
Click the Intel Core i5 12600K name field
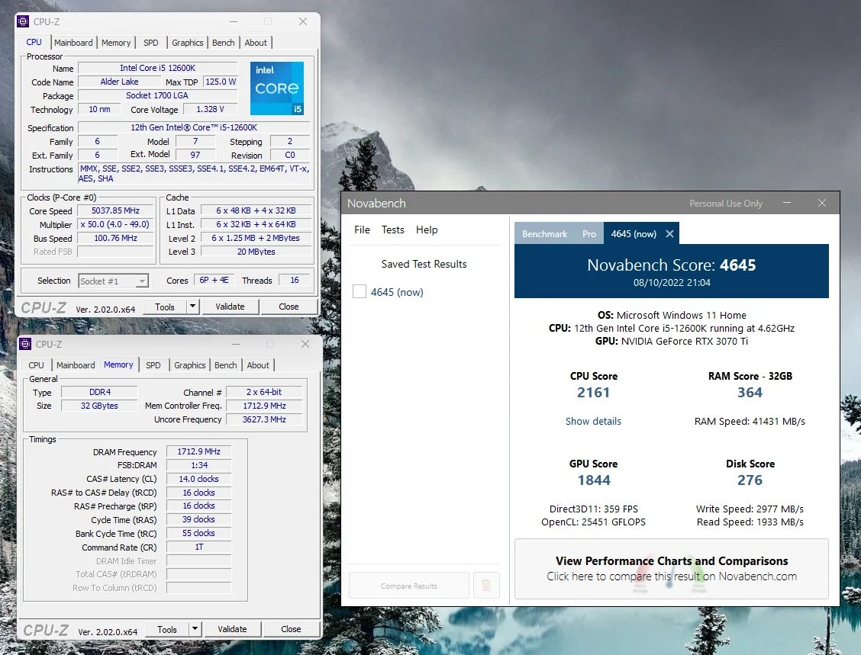coord(157,68)
